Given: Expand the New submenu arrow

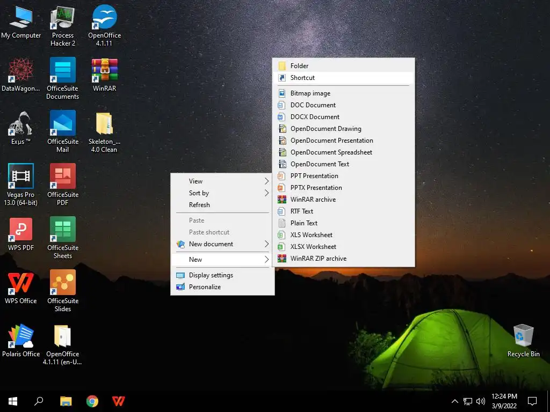Looking at the screenshot, I should point(266,260).
